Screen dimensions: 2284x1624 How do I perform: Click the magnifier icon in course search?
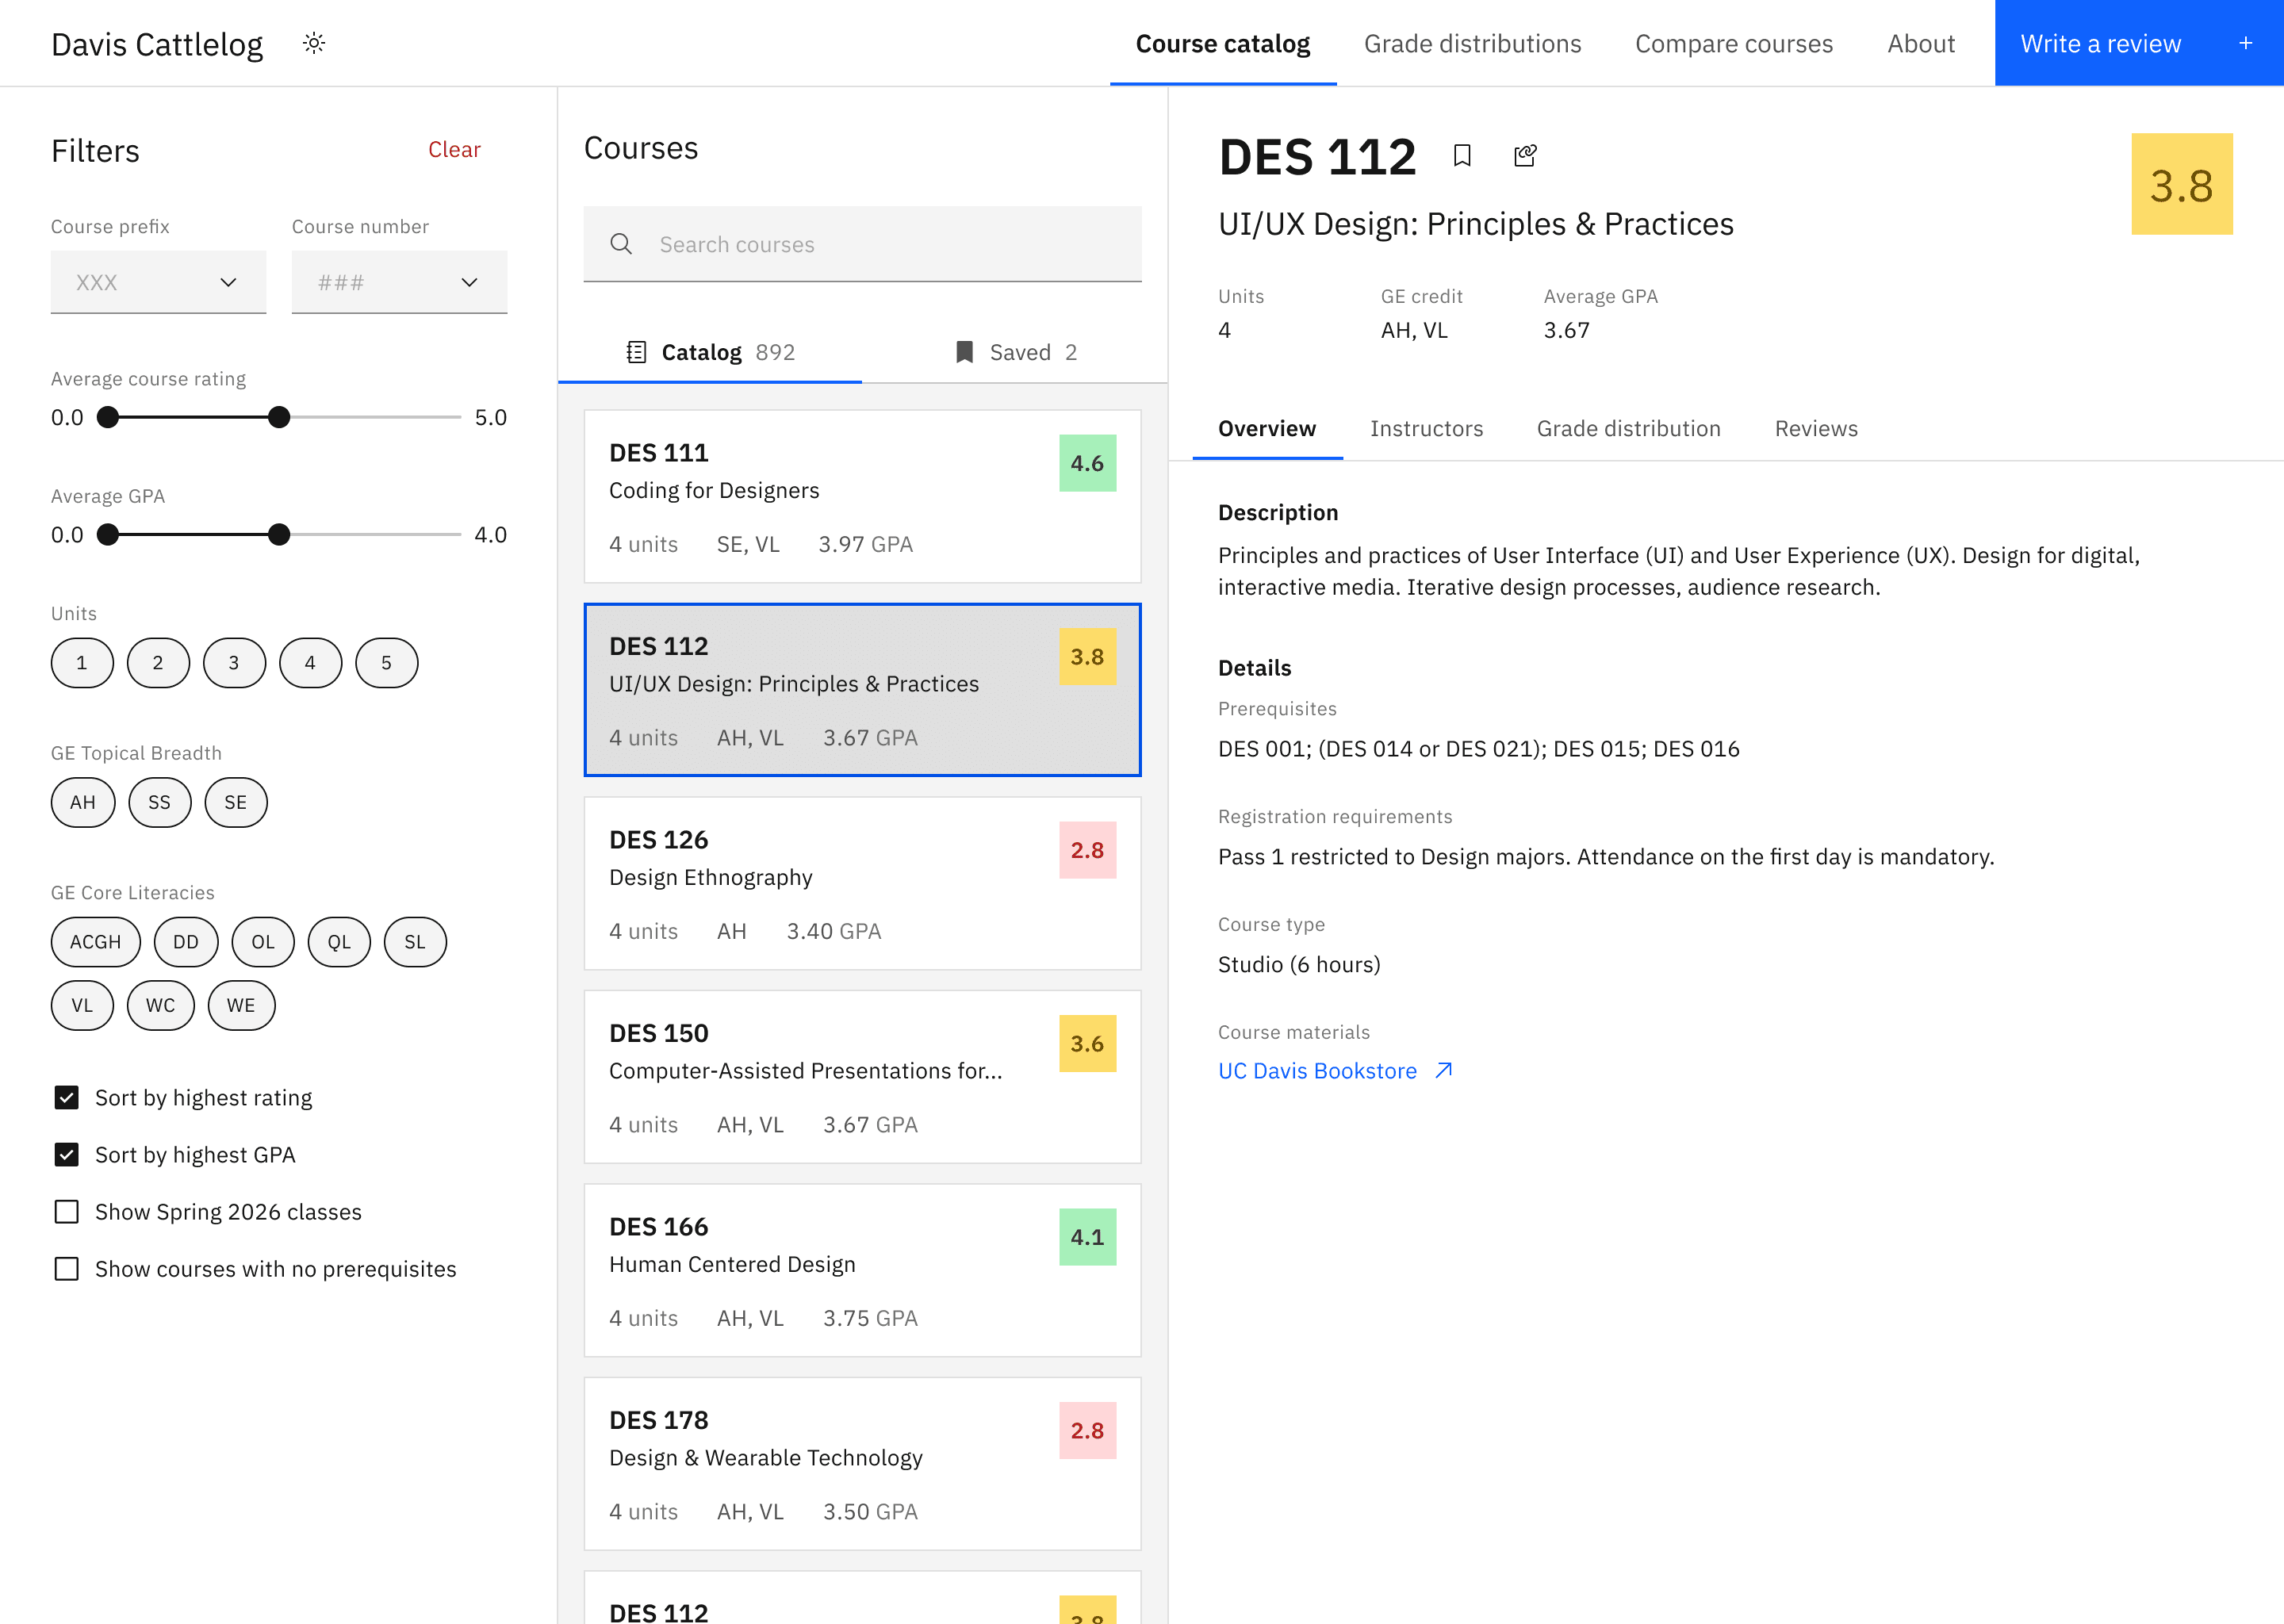click(x=621, y=244)
